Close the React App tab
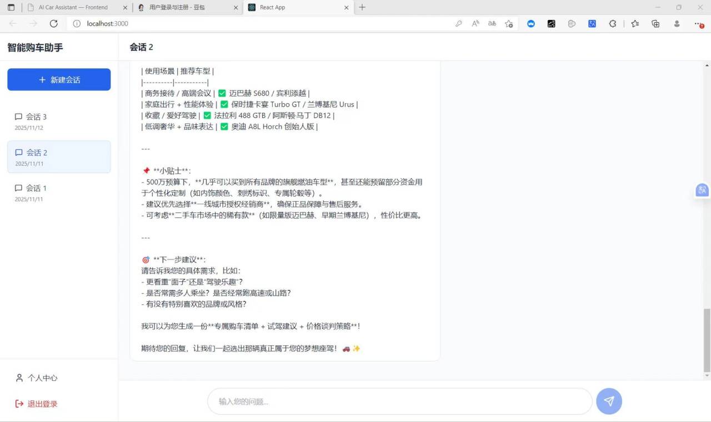 click(347, 8)
